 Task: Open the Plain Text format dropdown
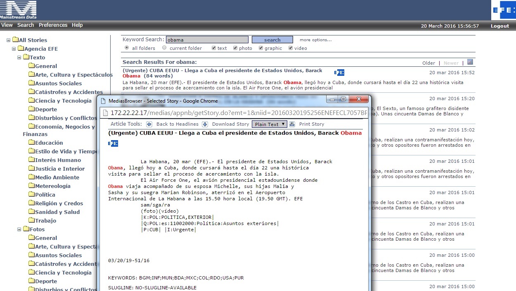[x=269, y=124]
